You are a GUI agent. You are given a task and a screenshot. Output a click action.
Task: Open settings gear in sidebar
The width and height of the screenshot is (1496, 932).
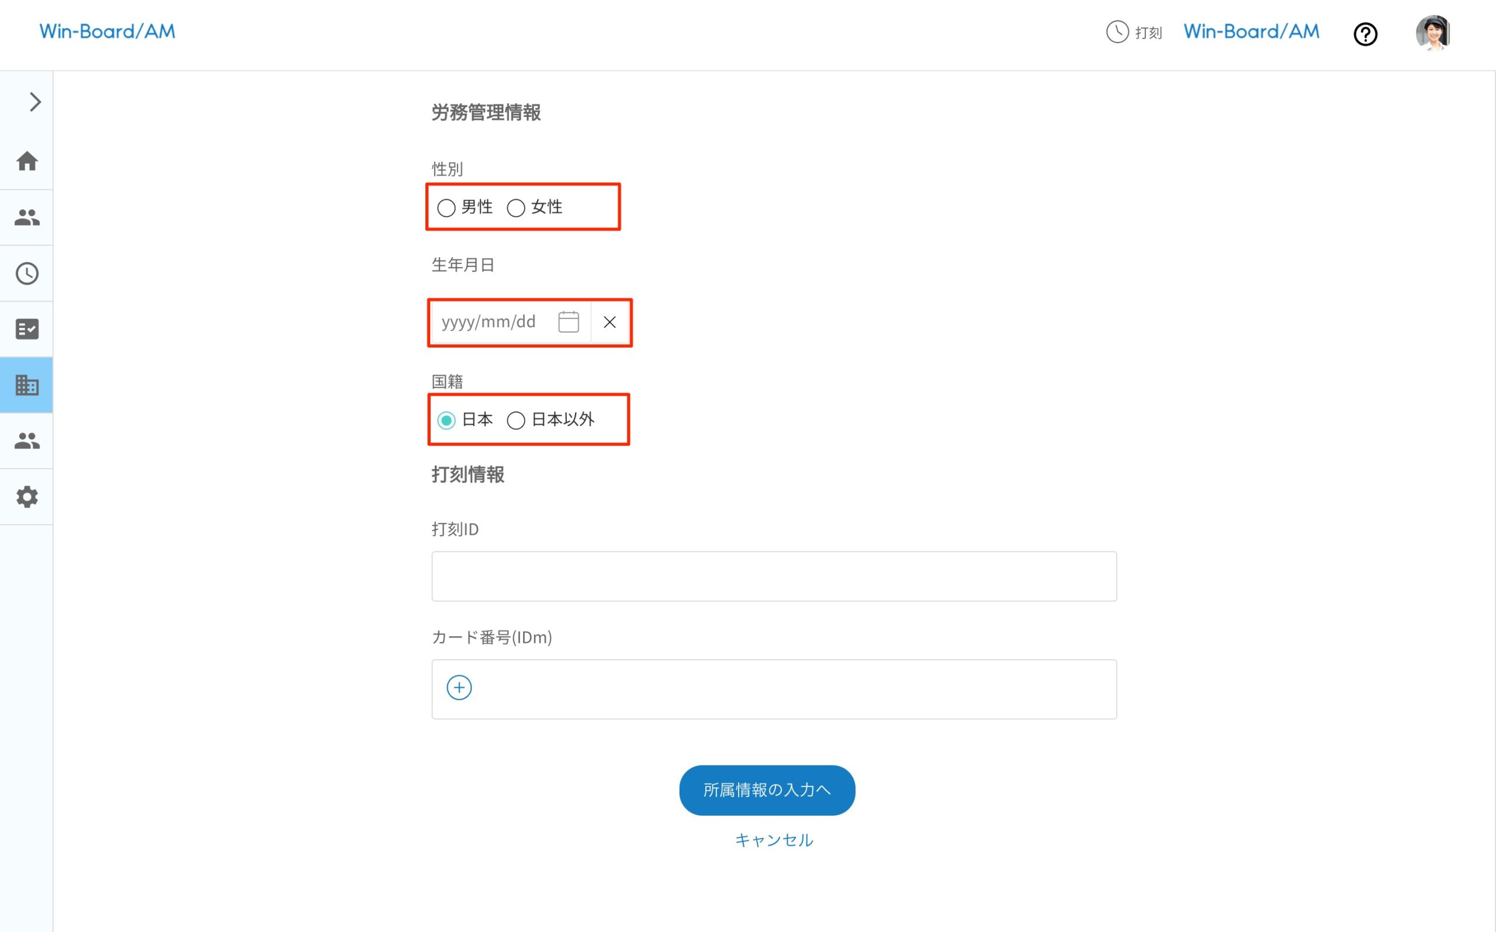27,497
